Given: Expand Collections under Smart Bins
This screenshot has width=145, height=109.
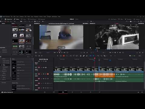Looking at the screenshot, I should tap(1, 52).
